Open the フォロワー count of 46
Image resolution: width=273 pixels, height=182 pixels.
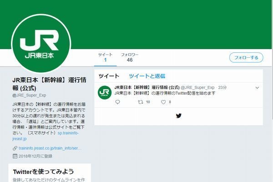click(x=130, y=57)
